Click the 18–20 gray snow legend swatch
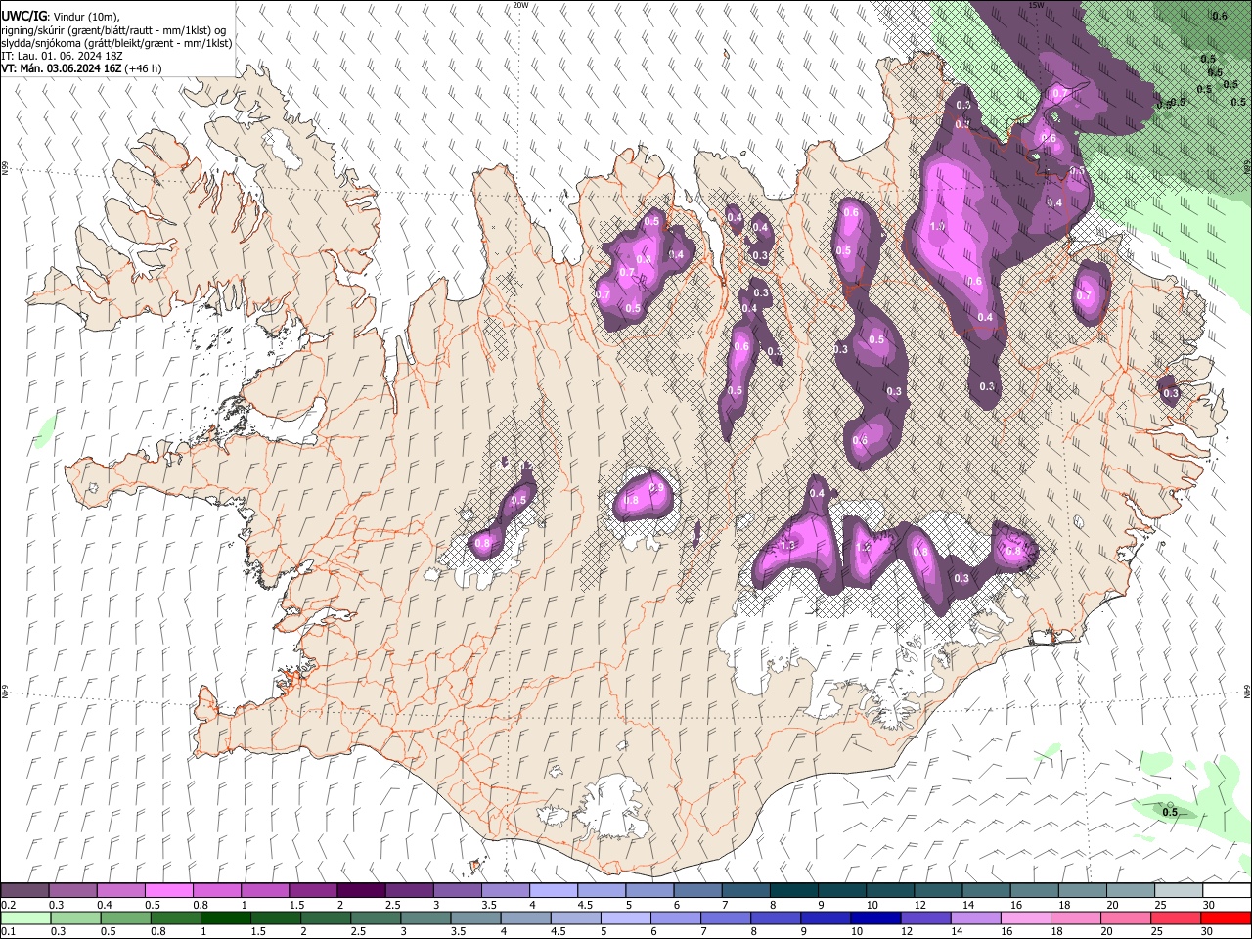Screen dimensions: 1252x939 click(x=1082, y=891)
